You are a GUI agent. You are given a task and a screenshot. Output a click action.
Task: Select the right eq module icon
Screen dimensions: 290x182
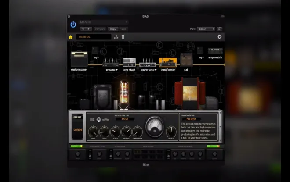(200, 50)
